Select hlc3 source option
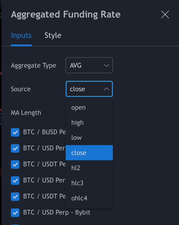 89,183
